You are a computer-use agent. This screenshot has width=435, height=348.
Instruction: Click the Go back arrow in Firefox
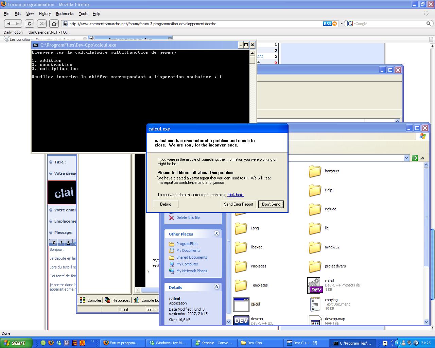pos(9,23)
